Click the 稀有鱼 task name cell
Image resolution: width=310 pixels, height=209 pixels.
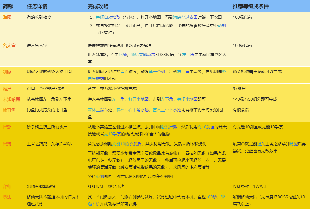coord(12,113)
